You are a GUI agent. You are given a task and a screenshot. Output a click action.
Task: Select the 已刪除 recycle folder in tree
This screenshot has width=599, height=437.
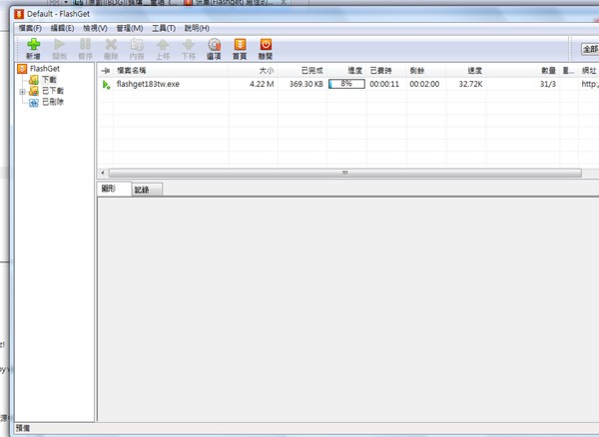click(x=53, y=102)
